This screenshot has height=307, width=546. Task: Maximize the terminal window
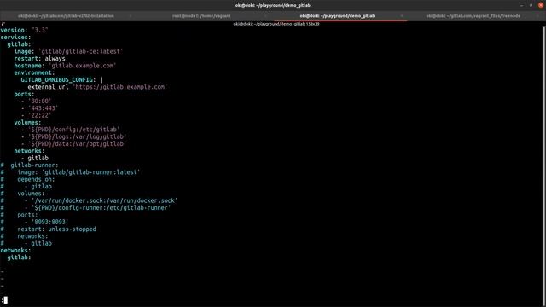[x=531, y=5]
